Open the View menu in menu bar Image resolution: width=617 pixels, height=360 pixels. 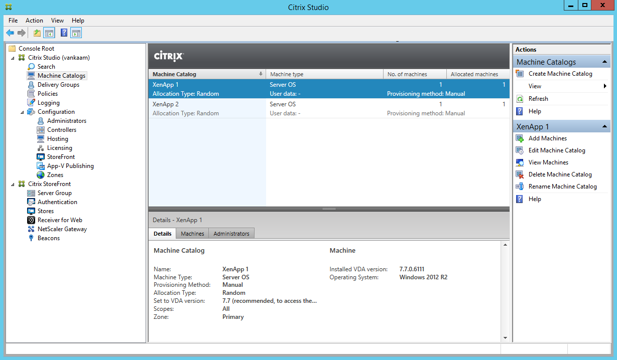point(57,21)
